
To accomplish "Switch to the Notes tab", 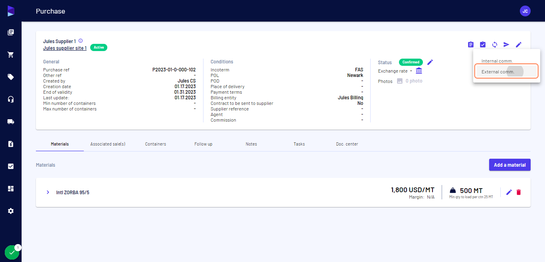I will tap(251, 144).
